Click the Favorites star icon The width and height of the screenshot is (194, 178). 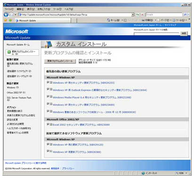(6, 20)
